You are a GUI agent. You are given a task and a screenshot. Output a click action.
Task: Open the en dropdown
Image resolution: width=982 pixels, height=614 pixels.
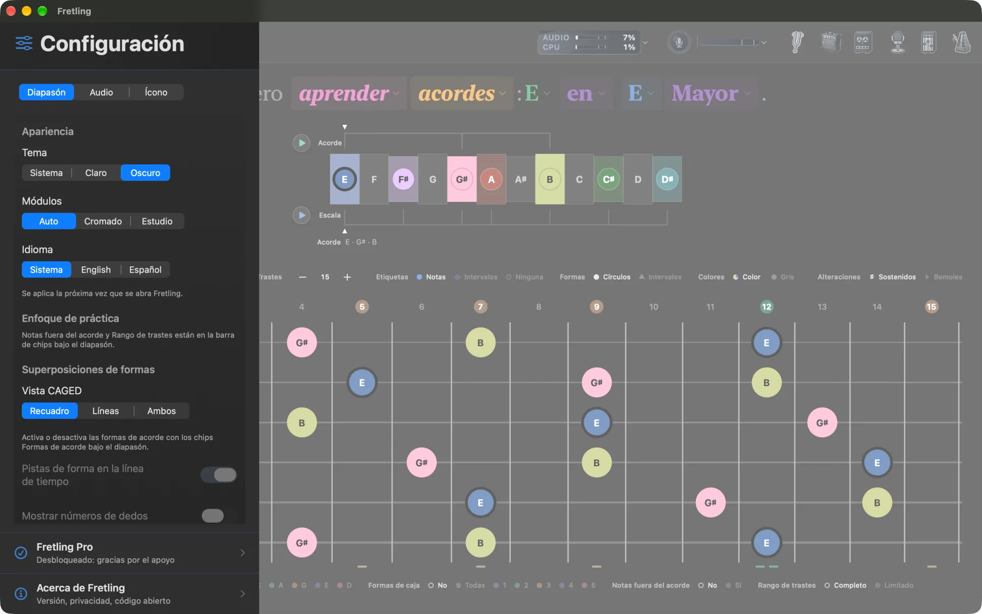pyautogui.click(x=585, y=93)
